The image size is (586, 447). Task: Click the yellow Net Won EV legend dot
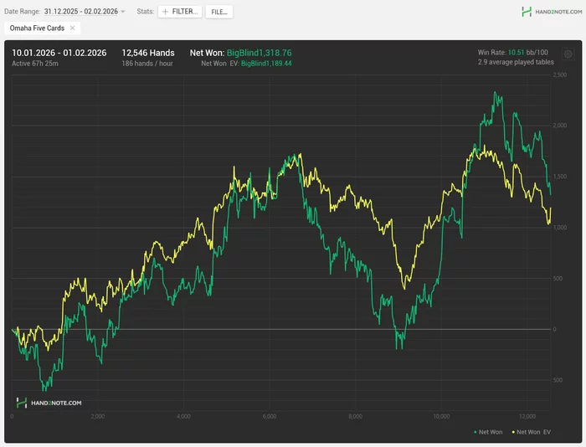pyautogui.click(x=512, y=432)
